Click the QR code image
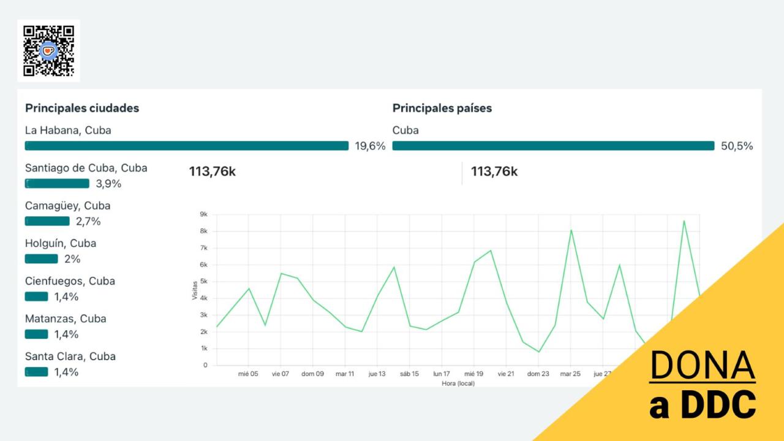Image resolution: width=784 pixels, height=441 pixels. 48,51
